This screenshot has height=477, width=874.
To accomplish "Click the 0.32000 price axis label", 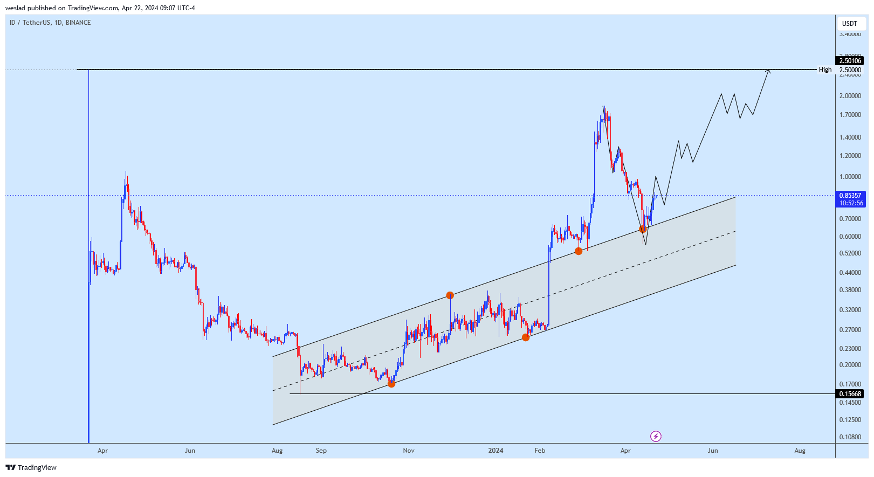I will (850, 310).
